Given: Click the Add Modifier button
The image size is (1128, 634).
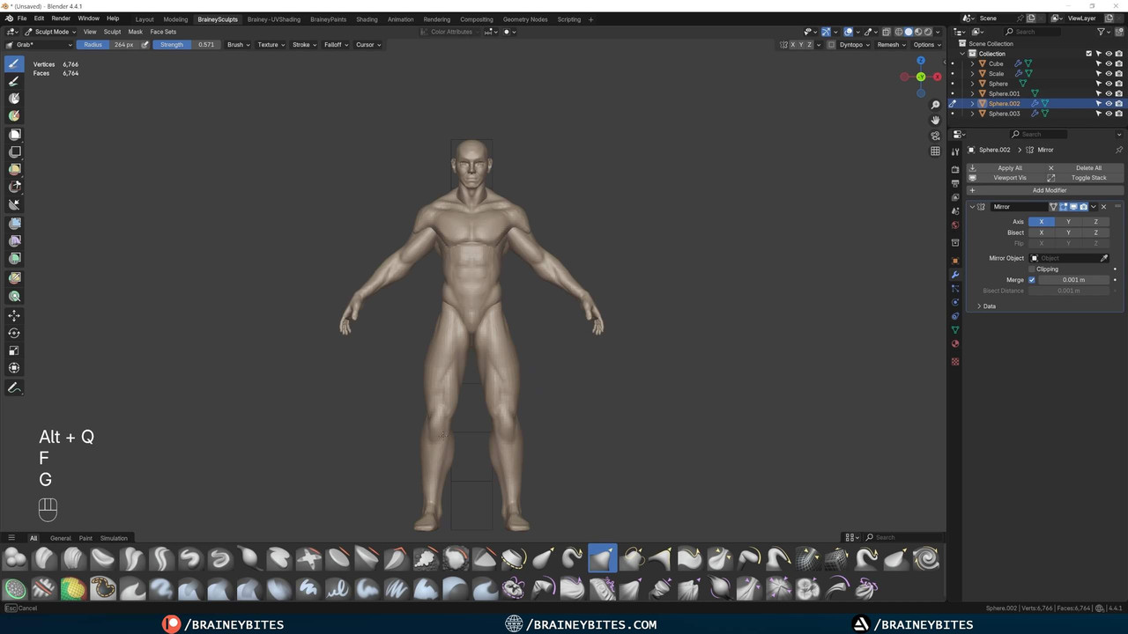Looking at the screenshot, I should click(x=1049, y=190).
